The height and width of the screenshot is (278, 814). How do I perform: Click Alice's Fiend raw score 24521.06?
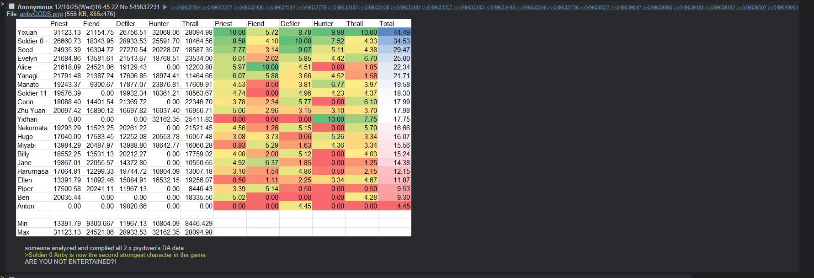point(100,67)
